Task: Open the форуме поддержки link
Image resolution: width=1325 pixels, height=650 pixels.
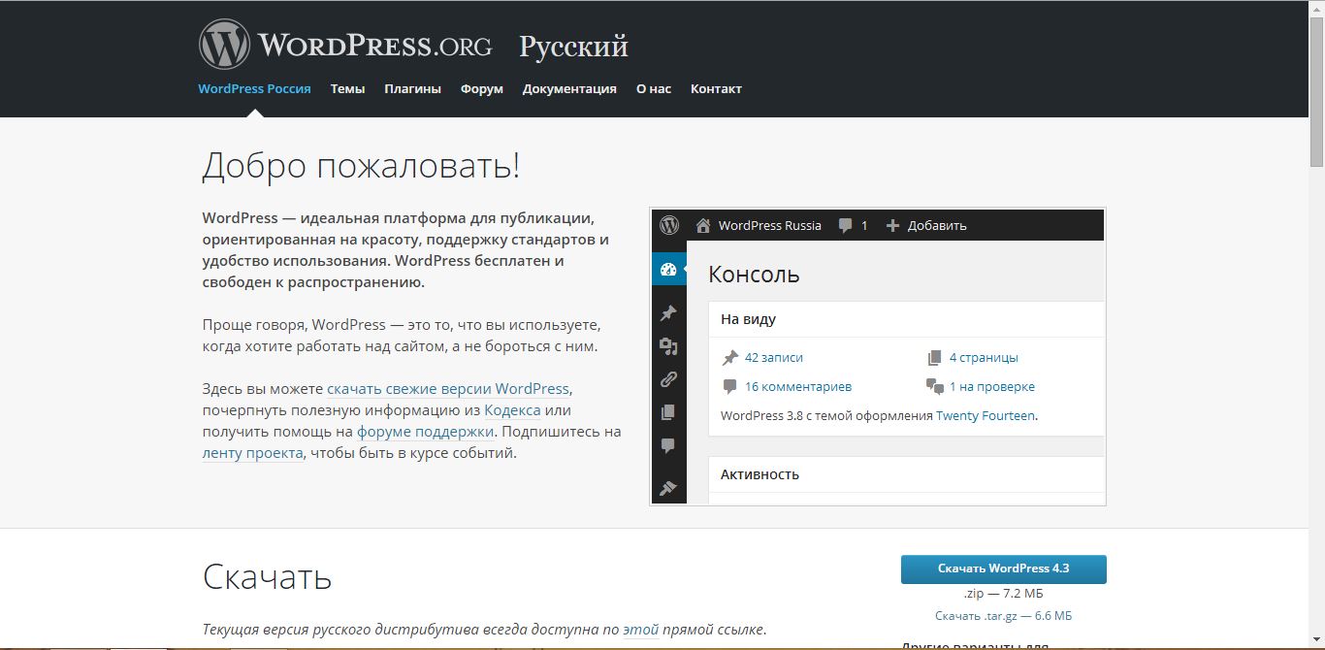Action: (426, 432)
